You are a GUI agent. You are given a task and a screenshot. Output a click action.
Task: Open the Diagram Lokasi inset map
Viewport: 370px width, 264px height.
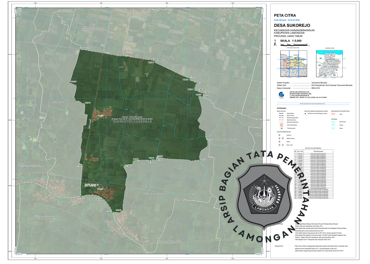pos(330,63)
